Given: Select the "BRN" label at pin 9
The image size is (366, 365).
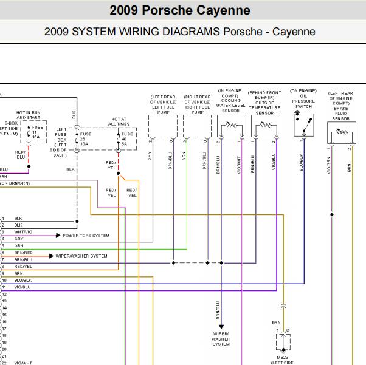Looking at the screenshot, I should click(18, 273).
